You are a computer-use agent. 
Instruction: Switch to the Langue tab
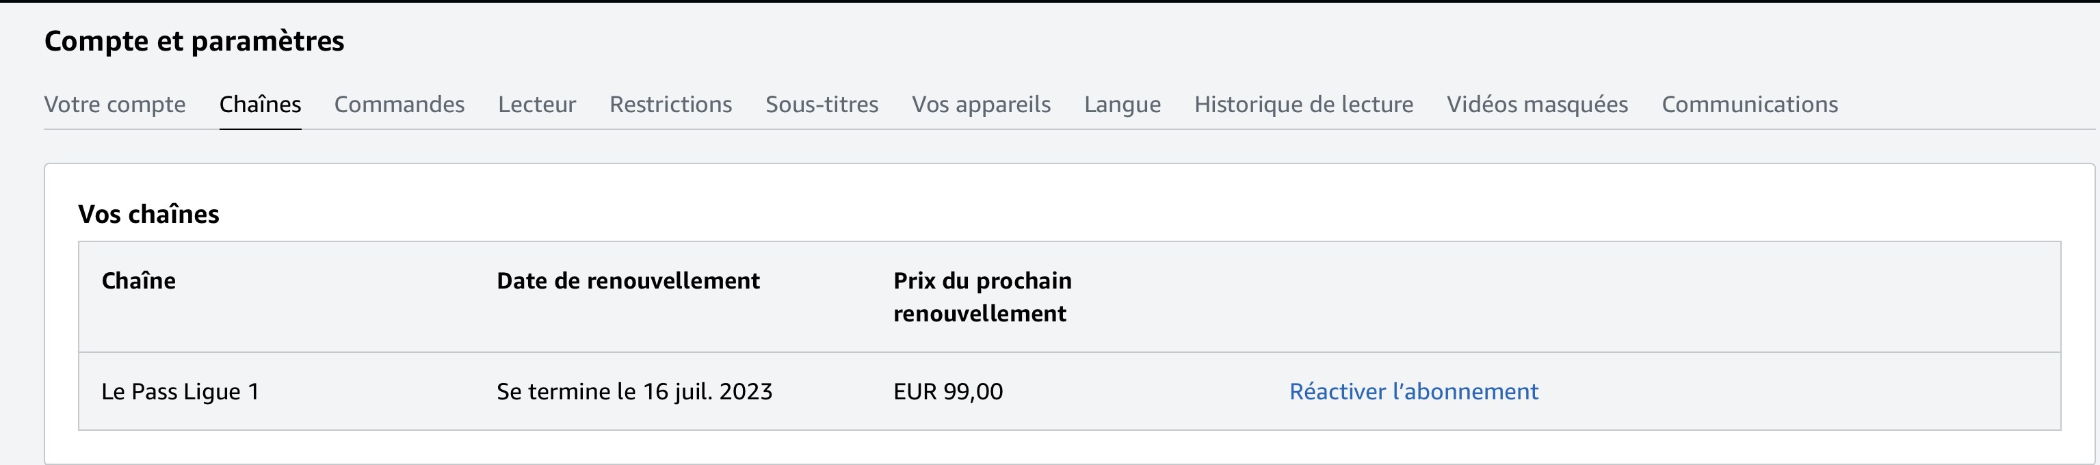tap(1123, 104)
